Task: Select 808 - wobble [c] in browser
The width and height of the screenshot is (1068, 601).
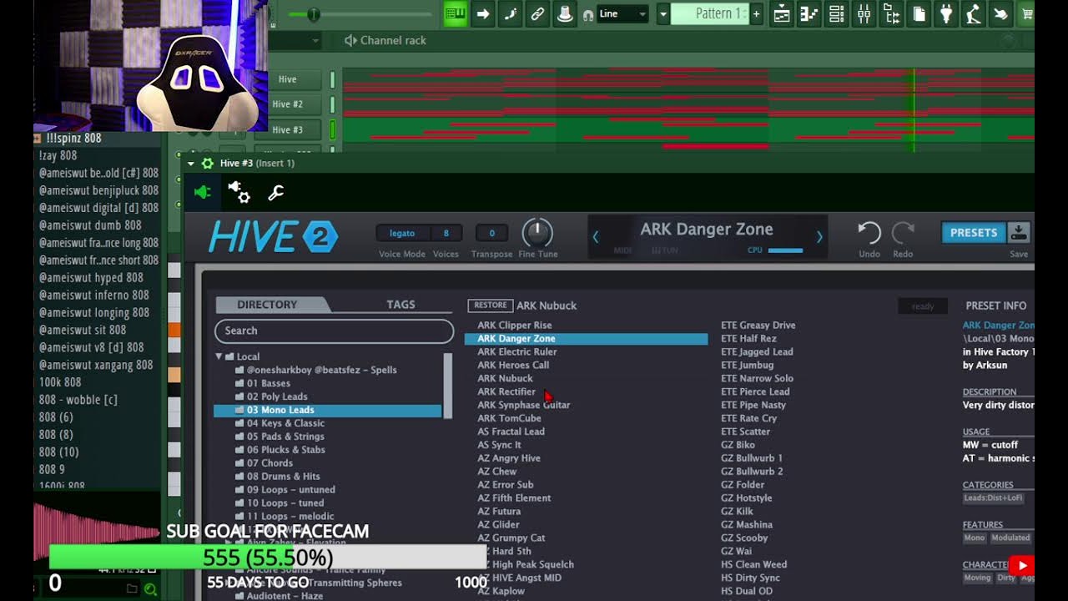Action: (78, 400)
